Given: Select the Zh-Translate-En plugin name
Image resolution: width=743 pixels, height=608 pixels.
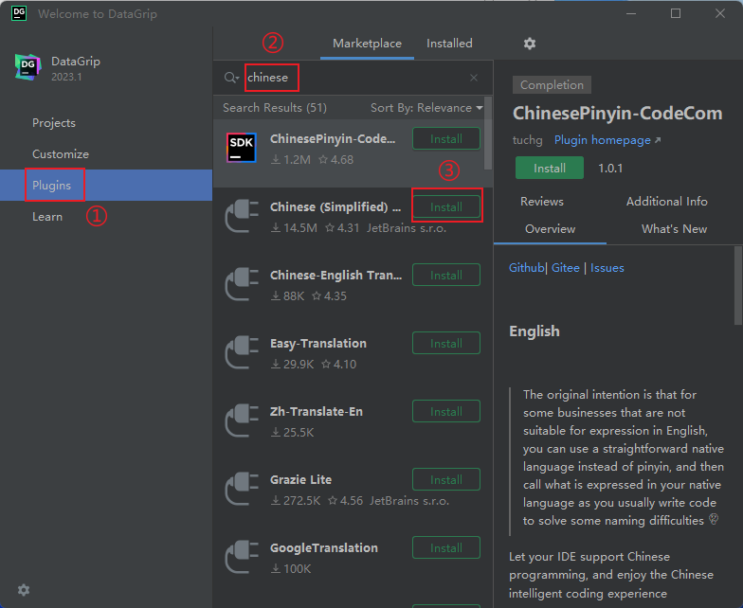Looking at the screenshot, I should point(317,412).
